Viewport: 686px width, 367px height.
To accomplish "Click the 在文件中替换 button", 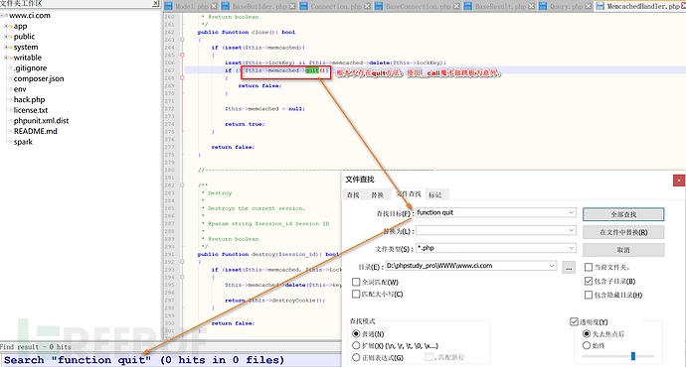I will [x=623, y=232].
